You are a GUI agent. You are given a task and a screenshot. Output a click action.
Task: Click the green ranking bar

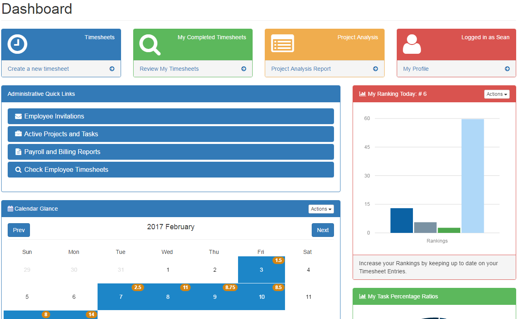pyautogui.click(x=449, y=230)
